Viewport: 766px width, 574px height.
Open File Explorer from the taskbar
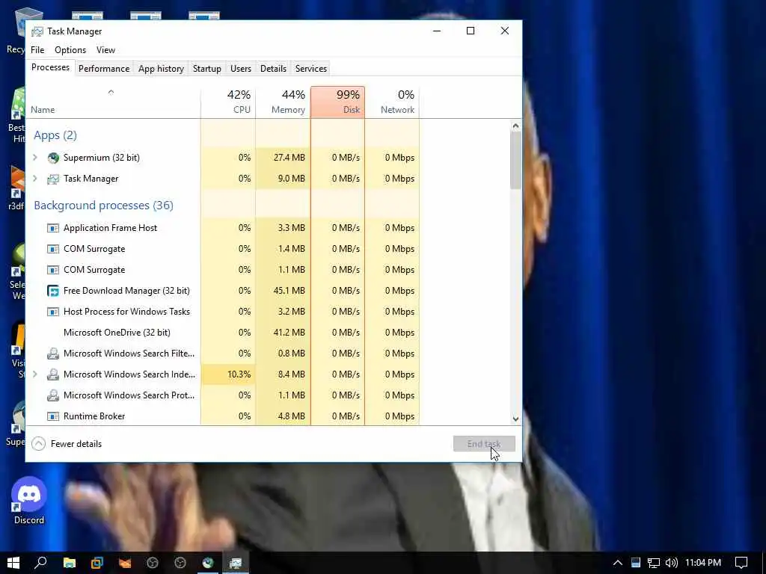click(x=70, y=563)
